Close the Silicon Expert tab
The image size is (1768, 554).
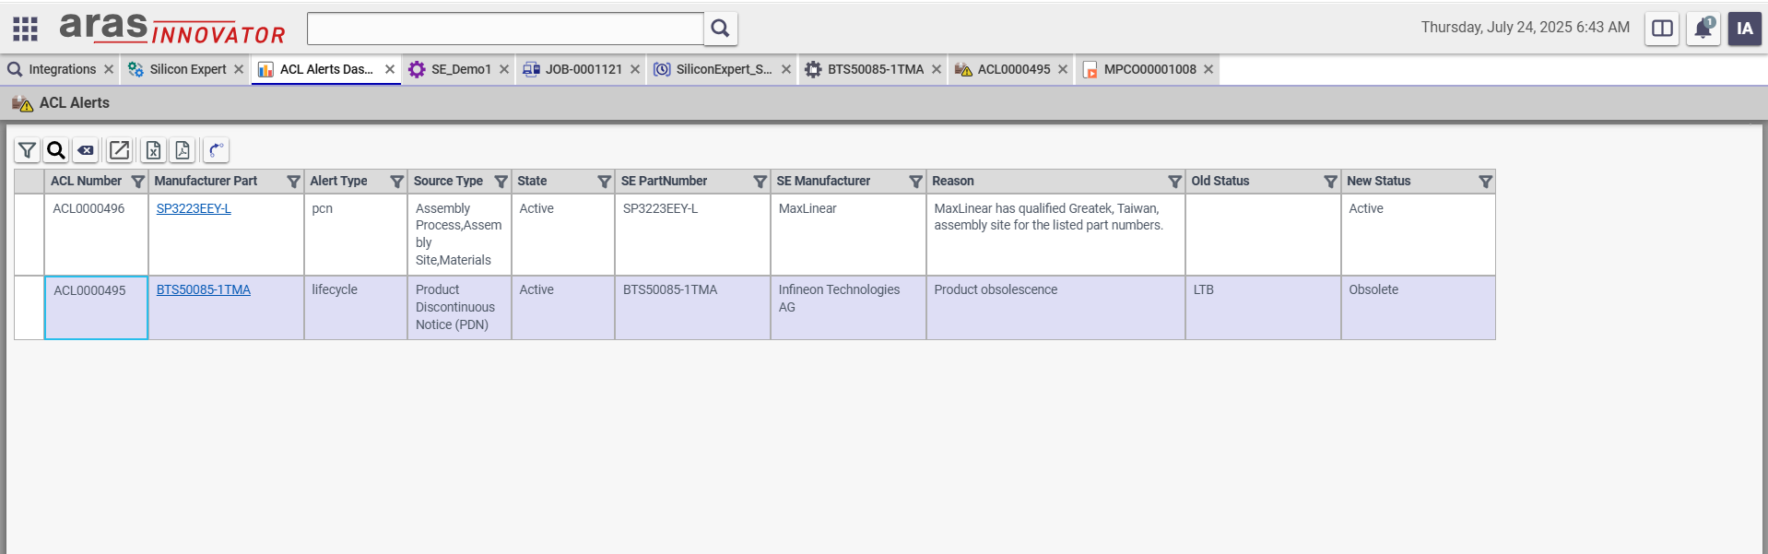(x=239, y=69)
